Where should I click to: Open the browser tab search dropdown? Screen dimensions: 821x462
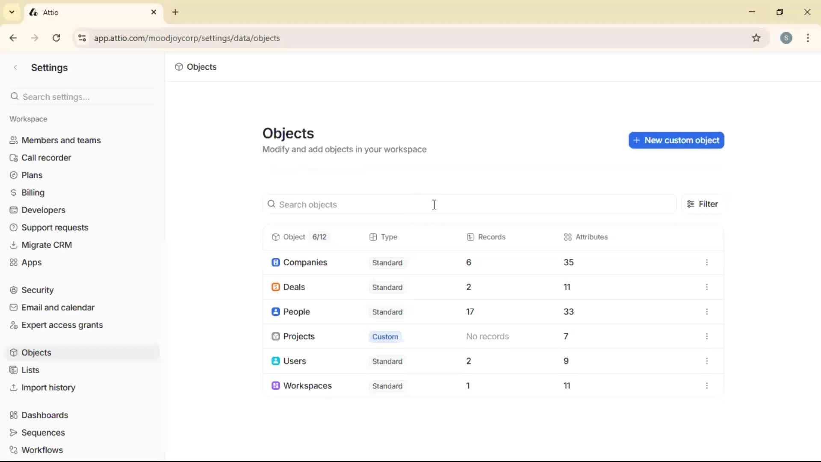[12, 12]
